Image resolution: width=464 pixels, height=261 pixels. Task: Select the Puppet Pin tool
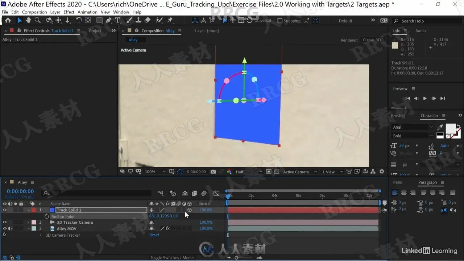(170, 21)
